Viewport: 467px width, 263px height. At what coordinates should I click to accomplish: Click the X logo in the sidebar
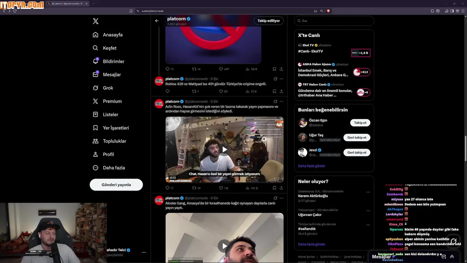[96, 21]
